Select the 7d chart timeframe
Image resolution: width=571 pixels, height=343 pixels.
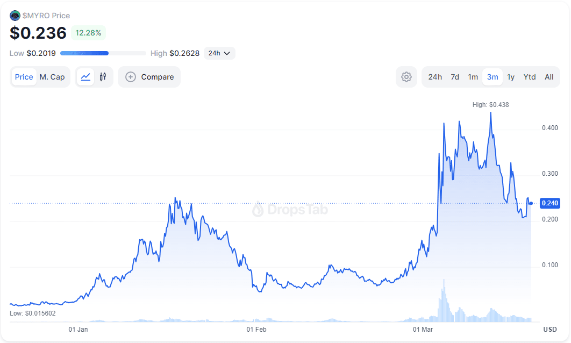pyautogui.click(x=455, y=77)
